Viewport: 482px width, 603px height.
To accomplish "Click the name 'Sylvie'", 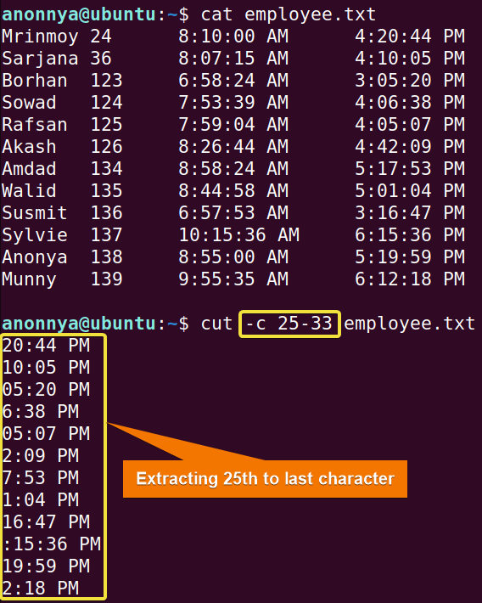I will [35, 236].
